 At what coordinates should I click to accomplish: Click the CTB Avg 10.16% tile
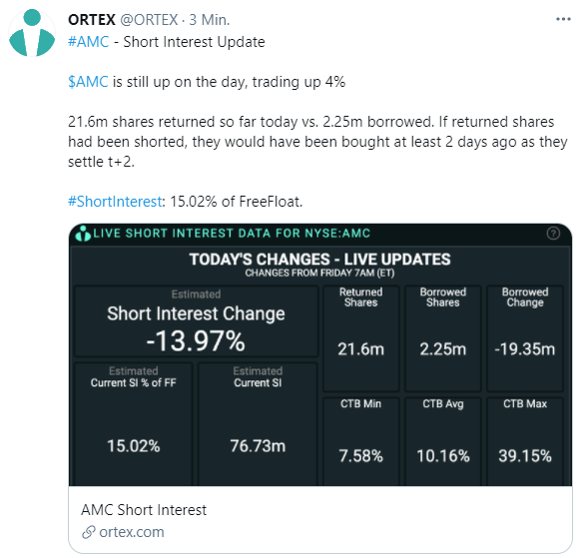(443, 441)
